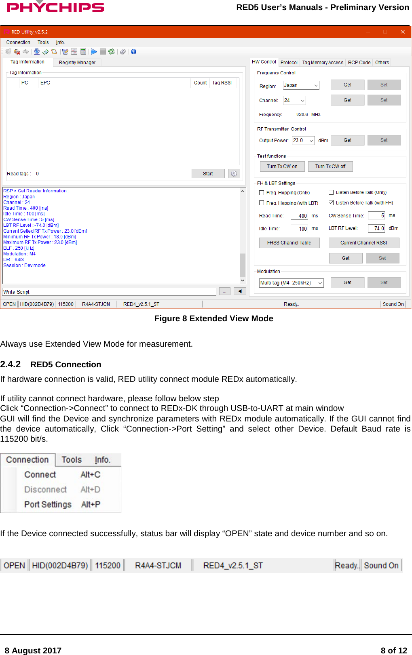This screenshot has height=655, width=412.
Task: Click the gray stop square toolbar icon
Action: coord(103,51)
